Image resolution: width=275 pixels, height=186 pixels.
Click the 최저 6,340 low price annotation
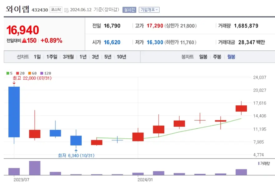tap(77, 156)
